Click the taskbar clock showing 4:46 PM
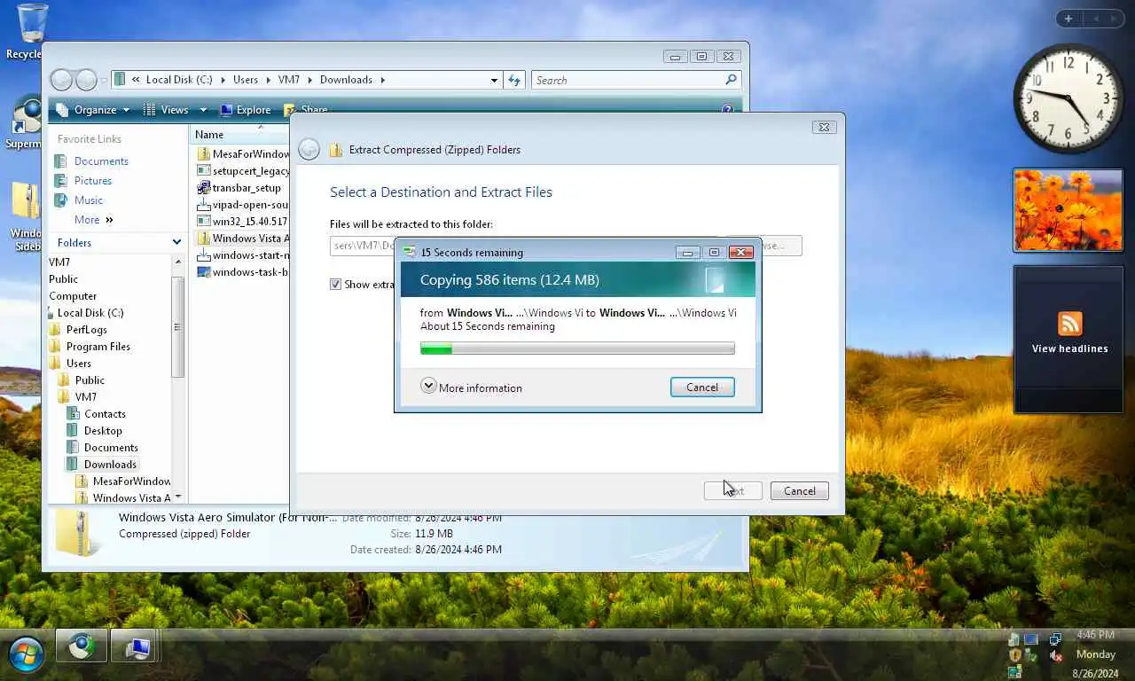The width and height of the screenshot is (1135, 681). tap(1095, 635)
